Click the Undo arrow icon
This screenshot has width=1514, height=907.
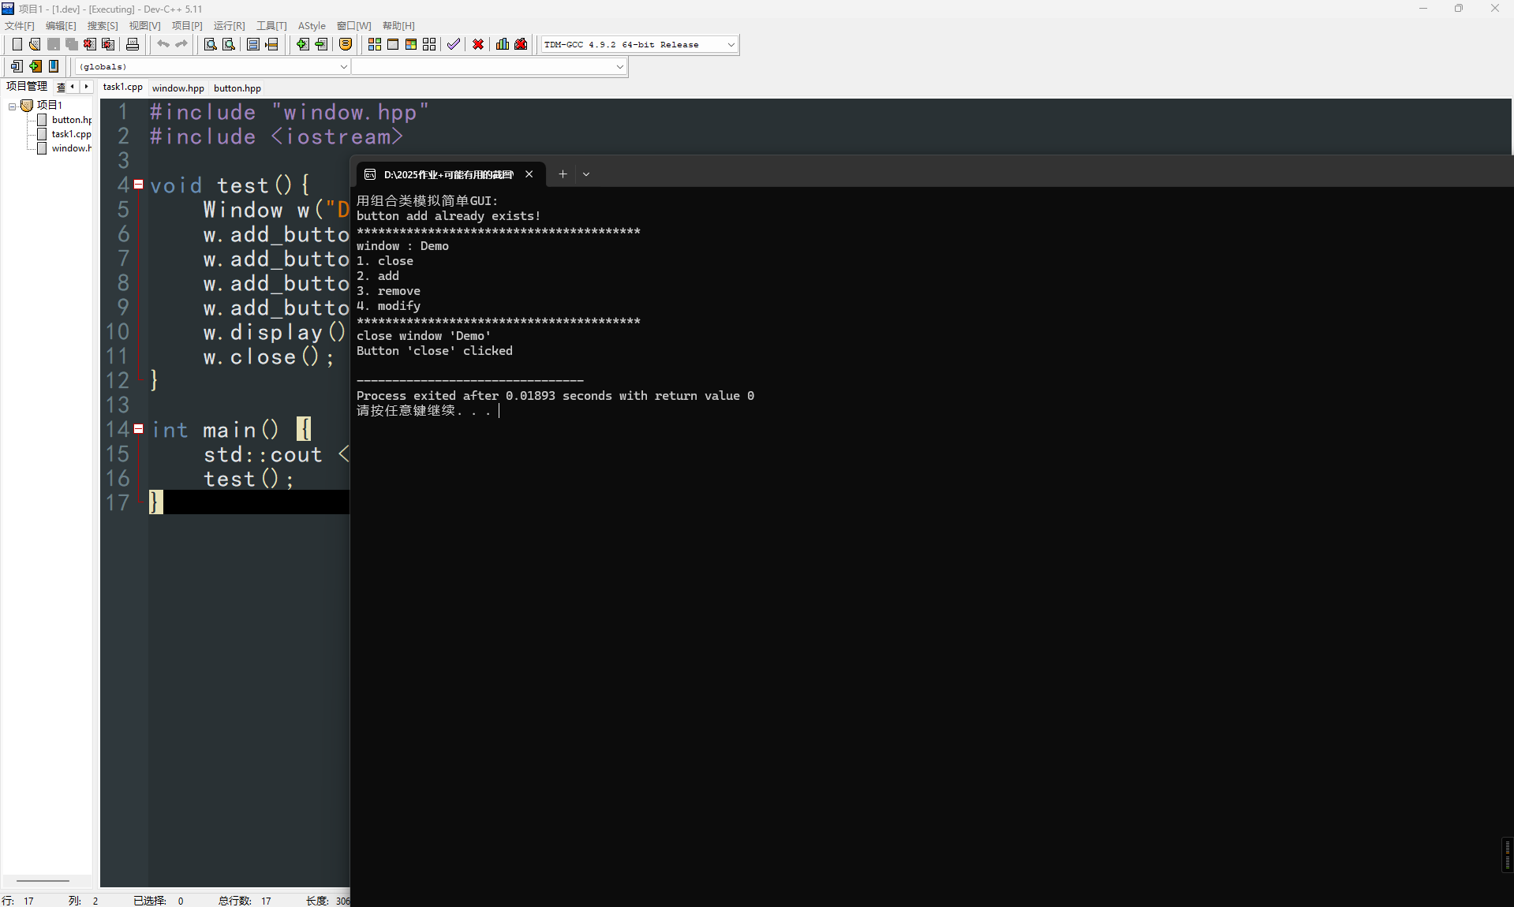tap(163, 44)
